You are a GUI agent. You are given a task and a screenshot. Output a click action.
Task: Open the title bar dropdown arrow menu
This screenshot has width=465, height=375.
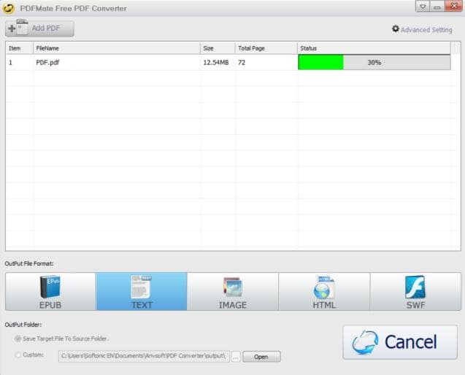tap(423, 7)
